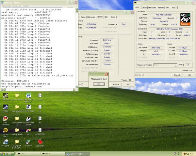Click the Code Name 'Winchester' field in CPU-Z
Viewport: 196px width, 156px height.
[156, 18]
